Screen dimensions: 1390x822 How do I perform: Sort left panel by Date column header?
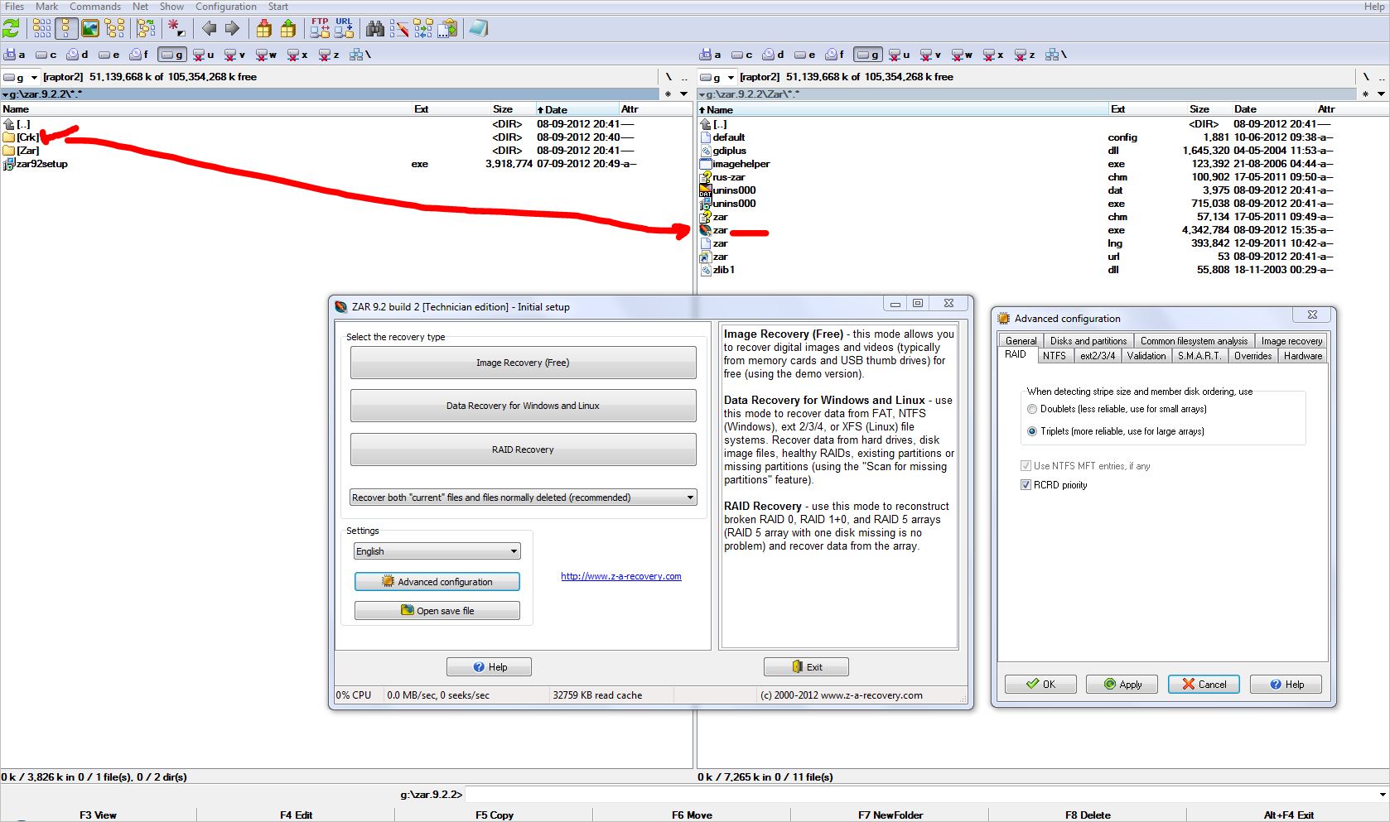576,109
